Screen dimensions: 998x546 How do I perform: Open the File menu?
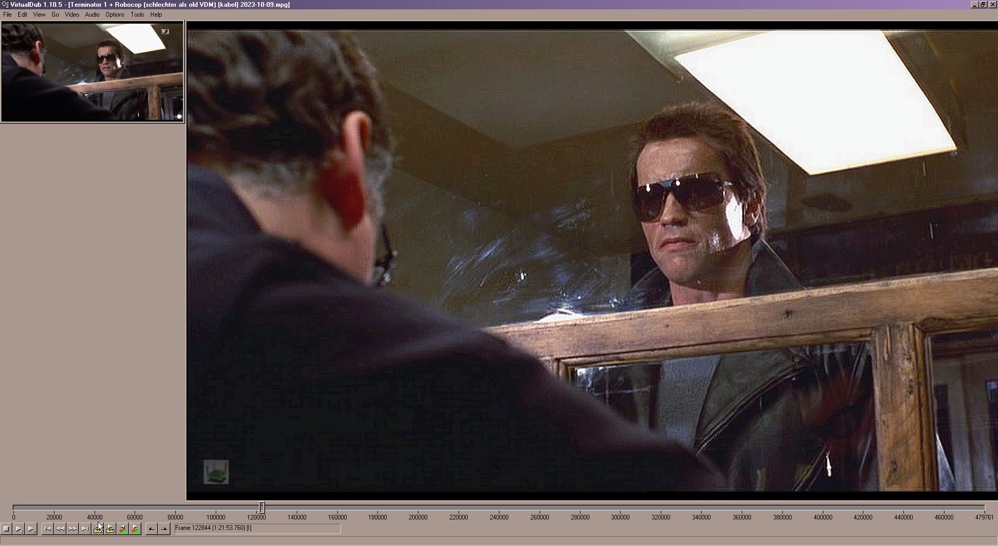[x=7, y=15]
